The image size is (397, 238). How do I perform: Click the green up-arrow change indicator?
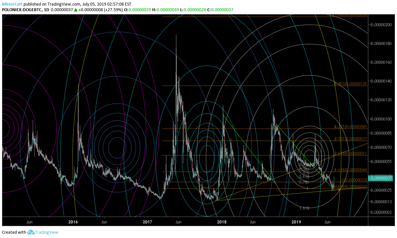coord(76,10)
